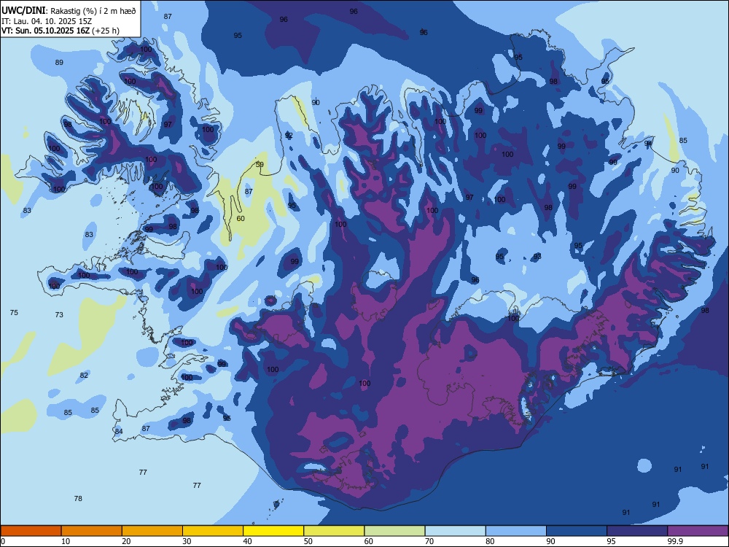Click the humidity value '78' in the lower left

(x=78, y=499)
